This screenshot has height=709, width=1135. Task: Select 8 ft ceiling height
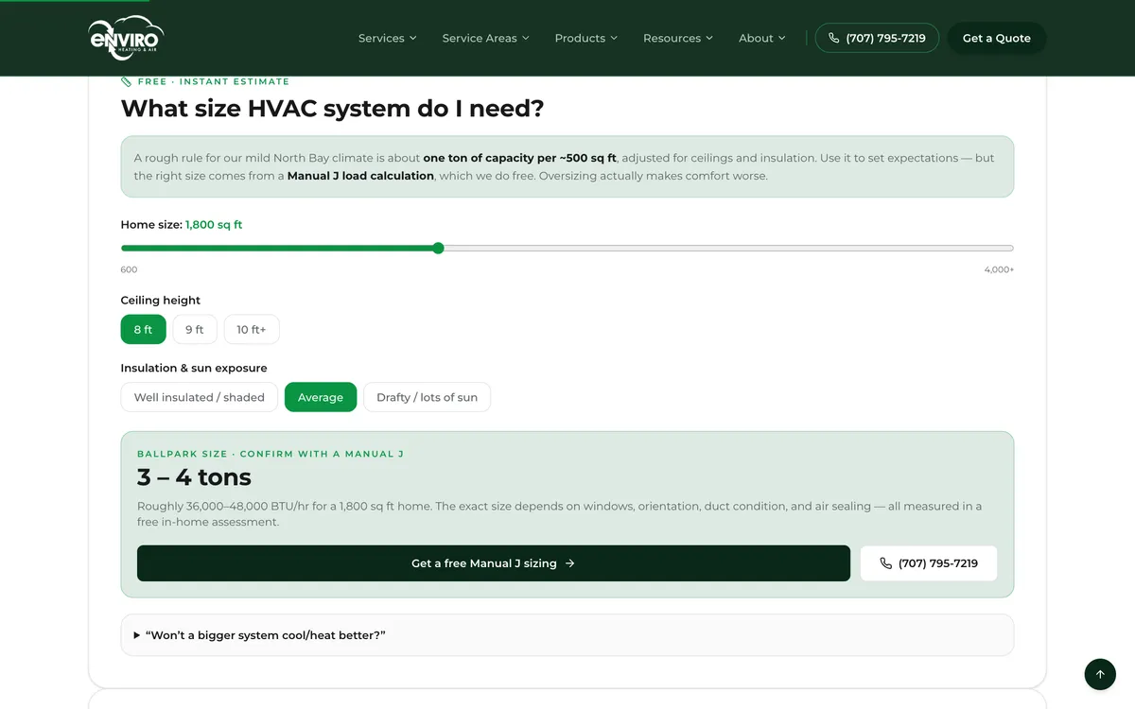click(144, 330)
